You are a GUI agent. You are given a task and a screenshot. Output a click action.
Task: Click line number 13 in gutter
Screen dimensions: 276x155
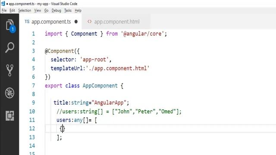pyautogui.click(x=32, y=137)
